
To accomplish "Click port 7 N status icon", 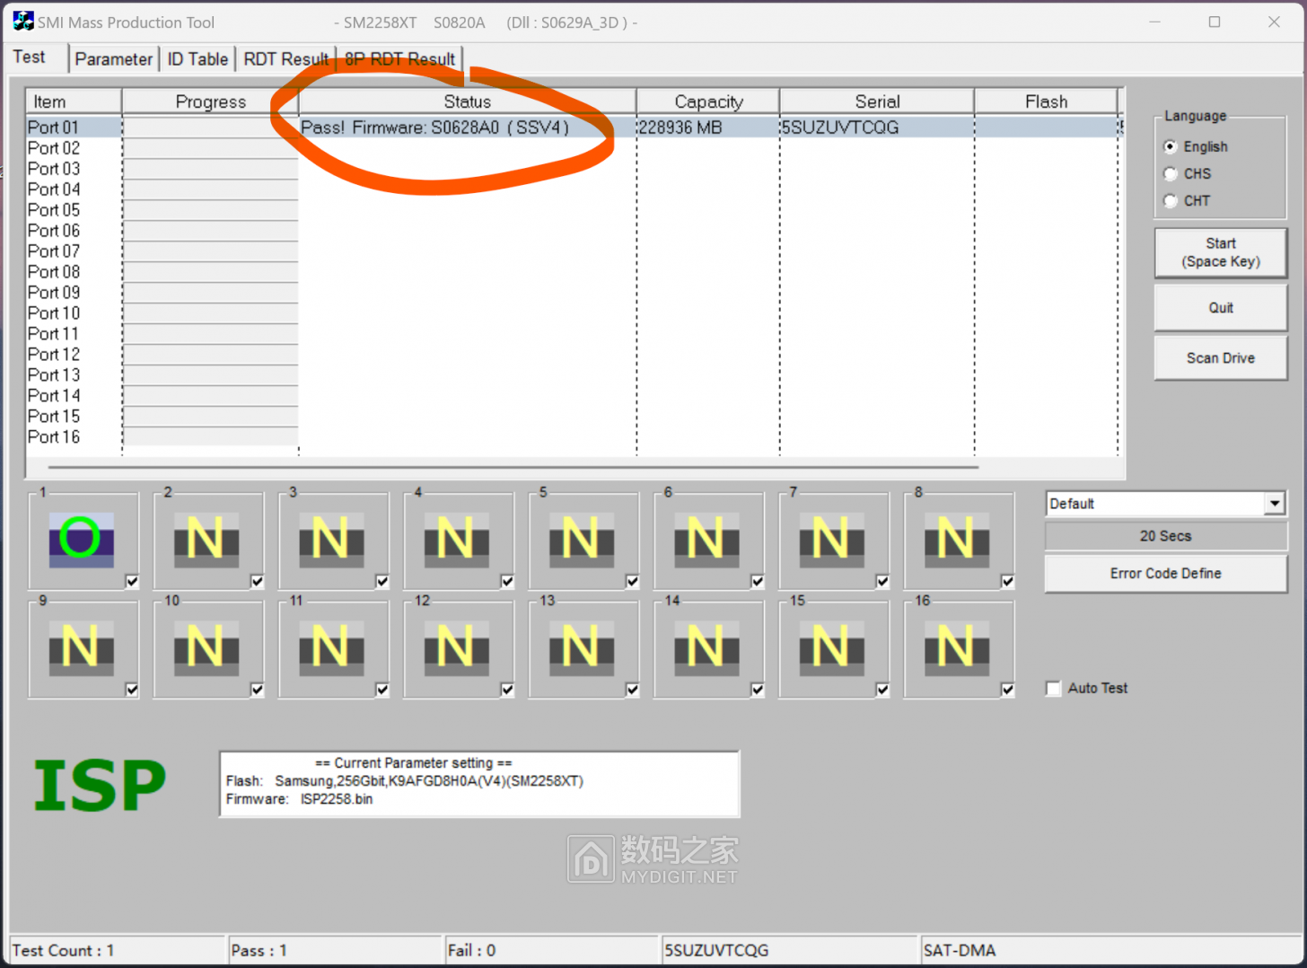I will click(x=831, y=540).
